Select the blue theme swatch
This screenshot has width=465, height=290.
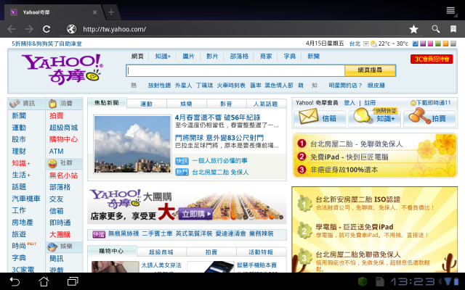pyautogui.click(x=415, y=43)
